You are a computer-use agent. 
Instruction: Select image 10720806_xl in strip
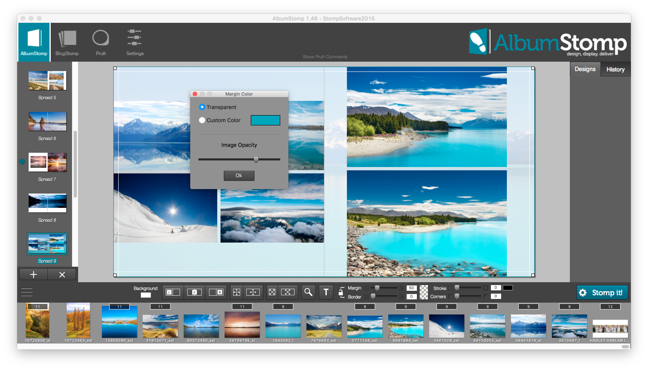click(37, 321)
